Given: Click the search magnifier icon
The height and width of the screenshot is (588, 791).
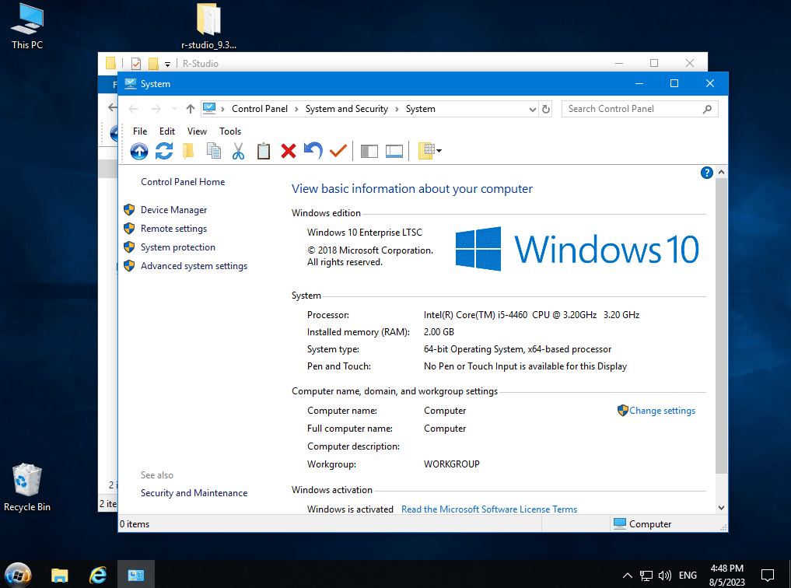Looking at the screenshot, I should coord(707,109).
